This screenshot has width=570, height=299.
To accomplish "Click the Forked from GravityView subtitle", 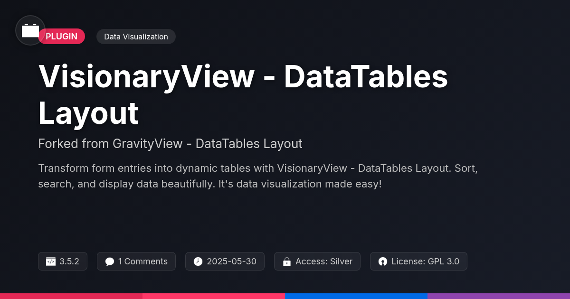I will click(x=170, y=143).
